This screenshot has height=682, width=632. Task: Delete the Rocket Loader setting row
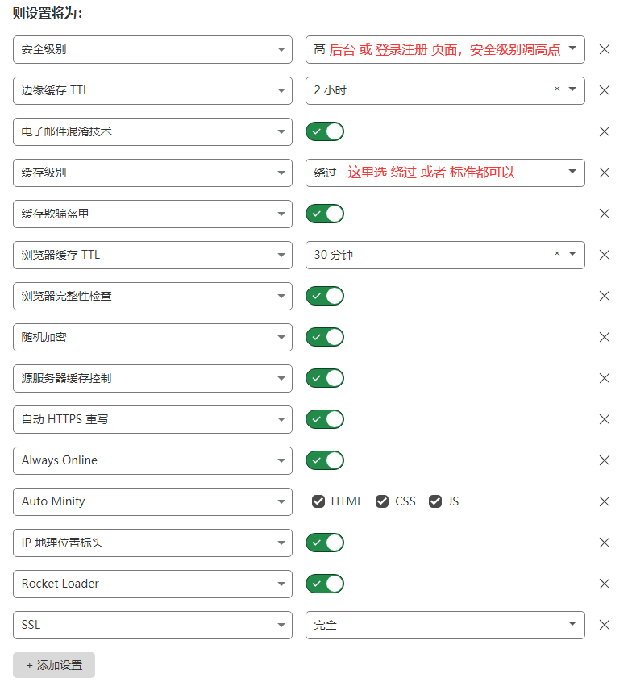(x=604, y=584)
